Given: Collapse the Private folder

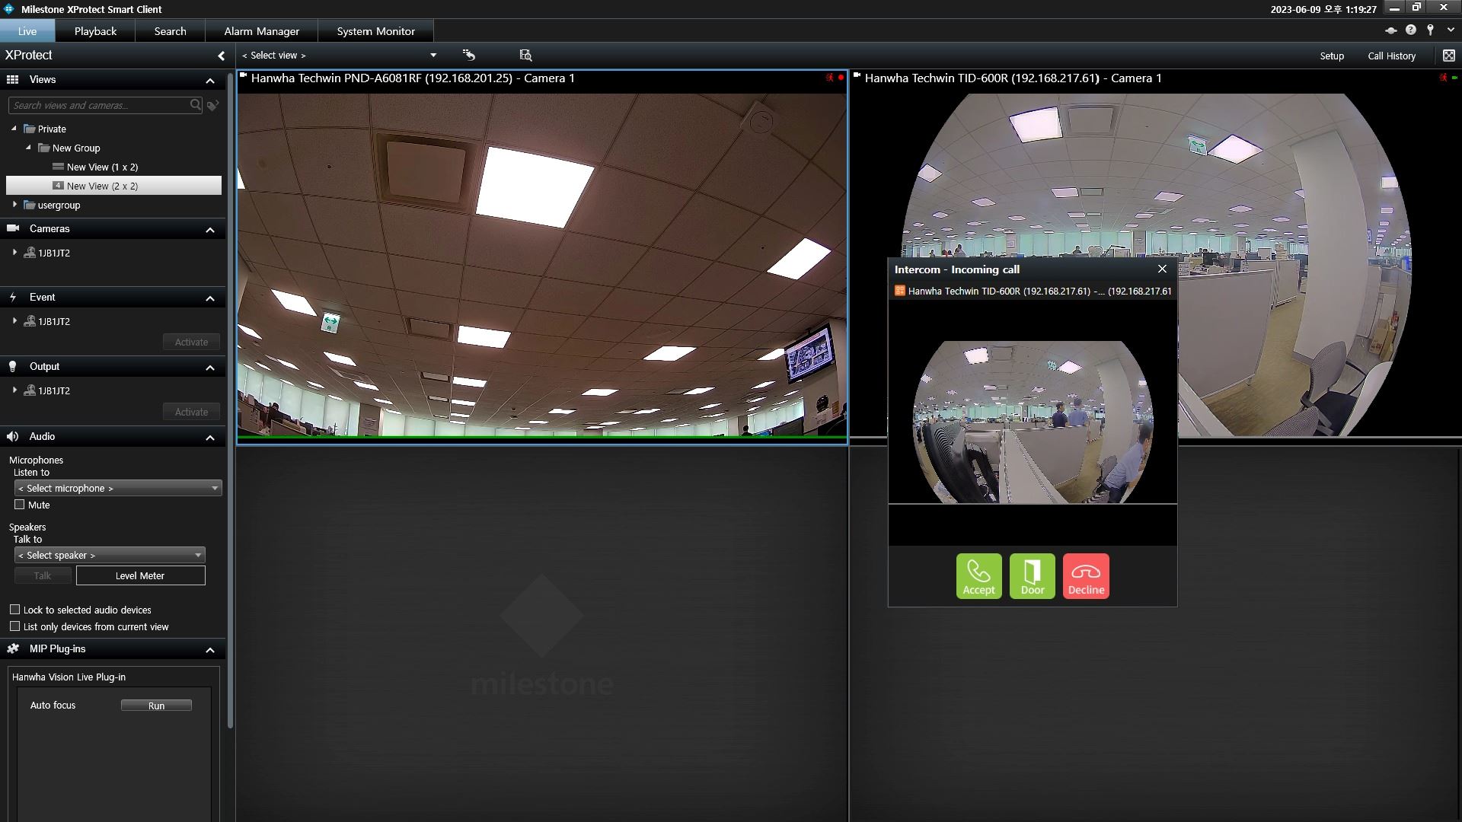Looking at the screenshot, I should tap(14, 129).
